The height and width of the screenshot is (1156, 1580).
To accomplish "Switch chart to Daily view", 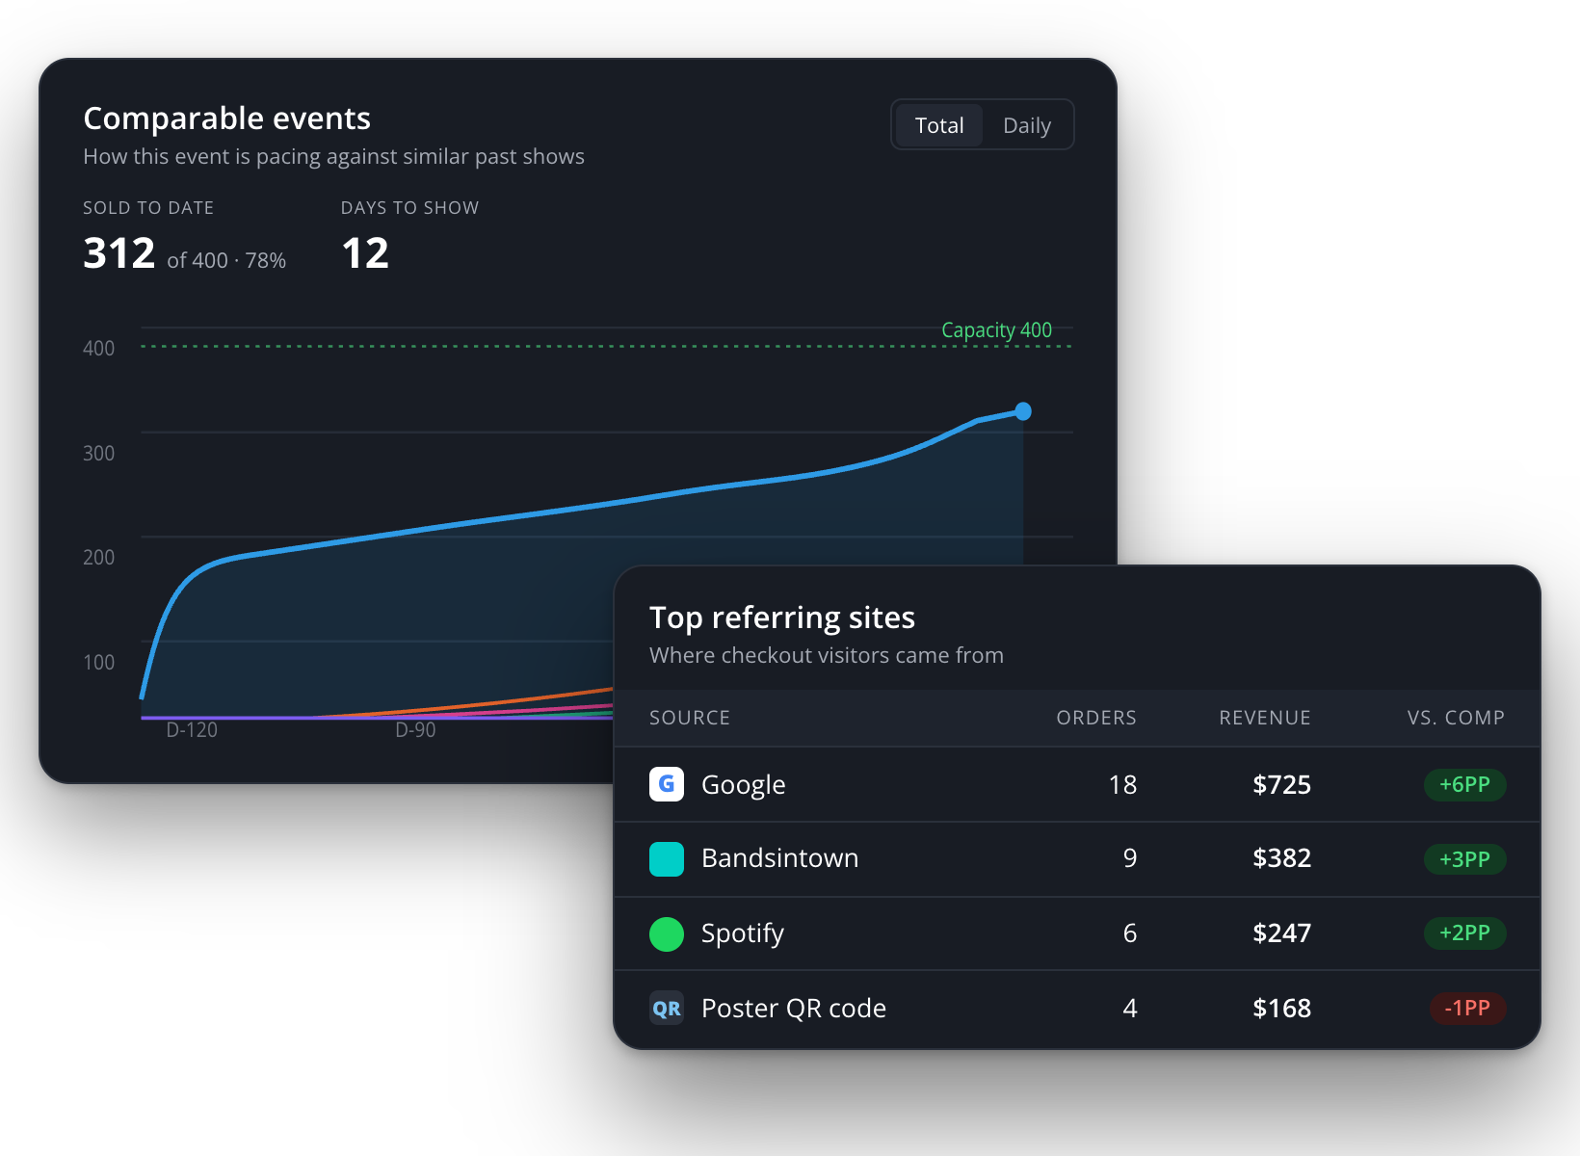I will (1027, 125).
